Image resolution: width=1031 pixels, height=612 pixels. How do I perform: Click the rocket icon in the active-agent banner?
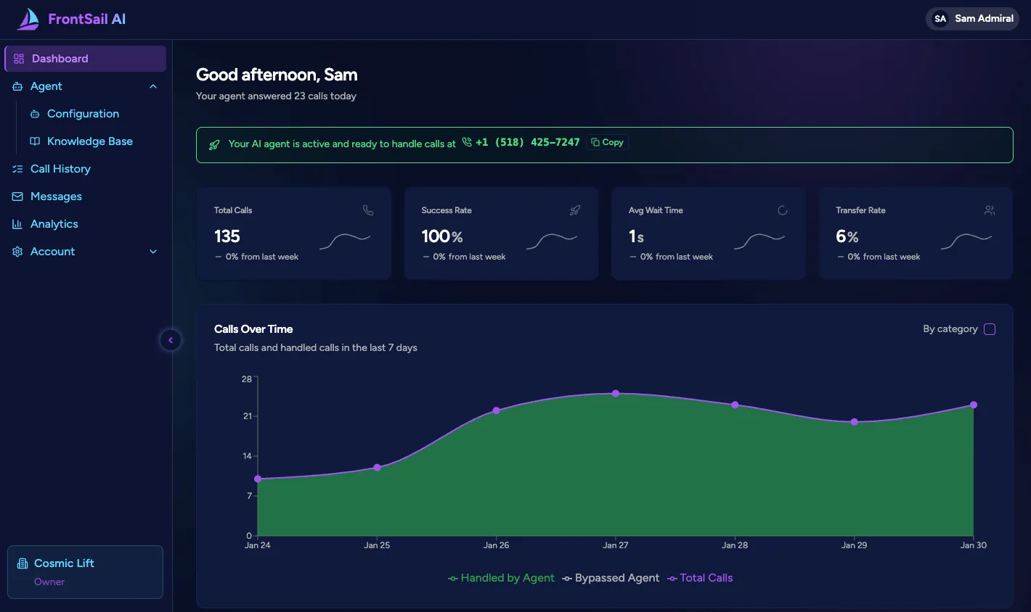click(213, 144)
